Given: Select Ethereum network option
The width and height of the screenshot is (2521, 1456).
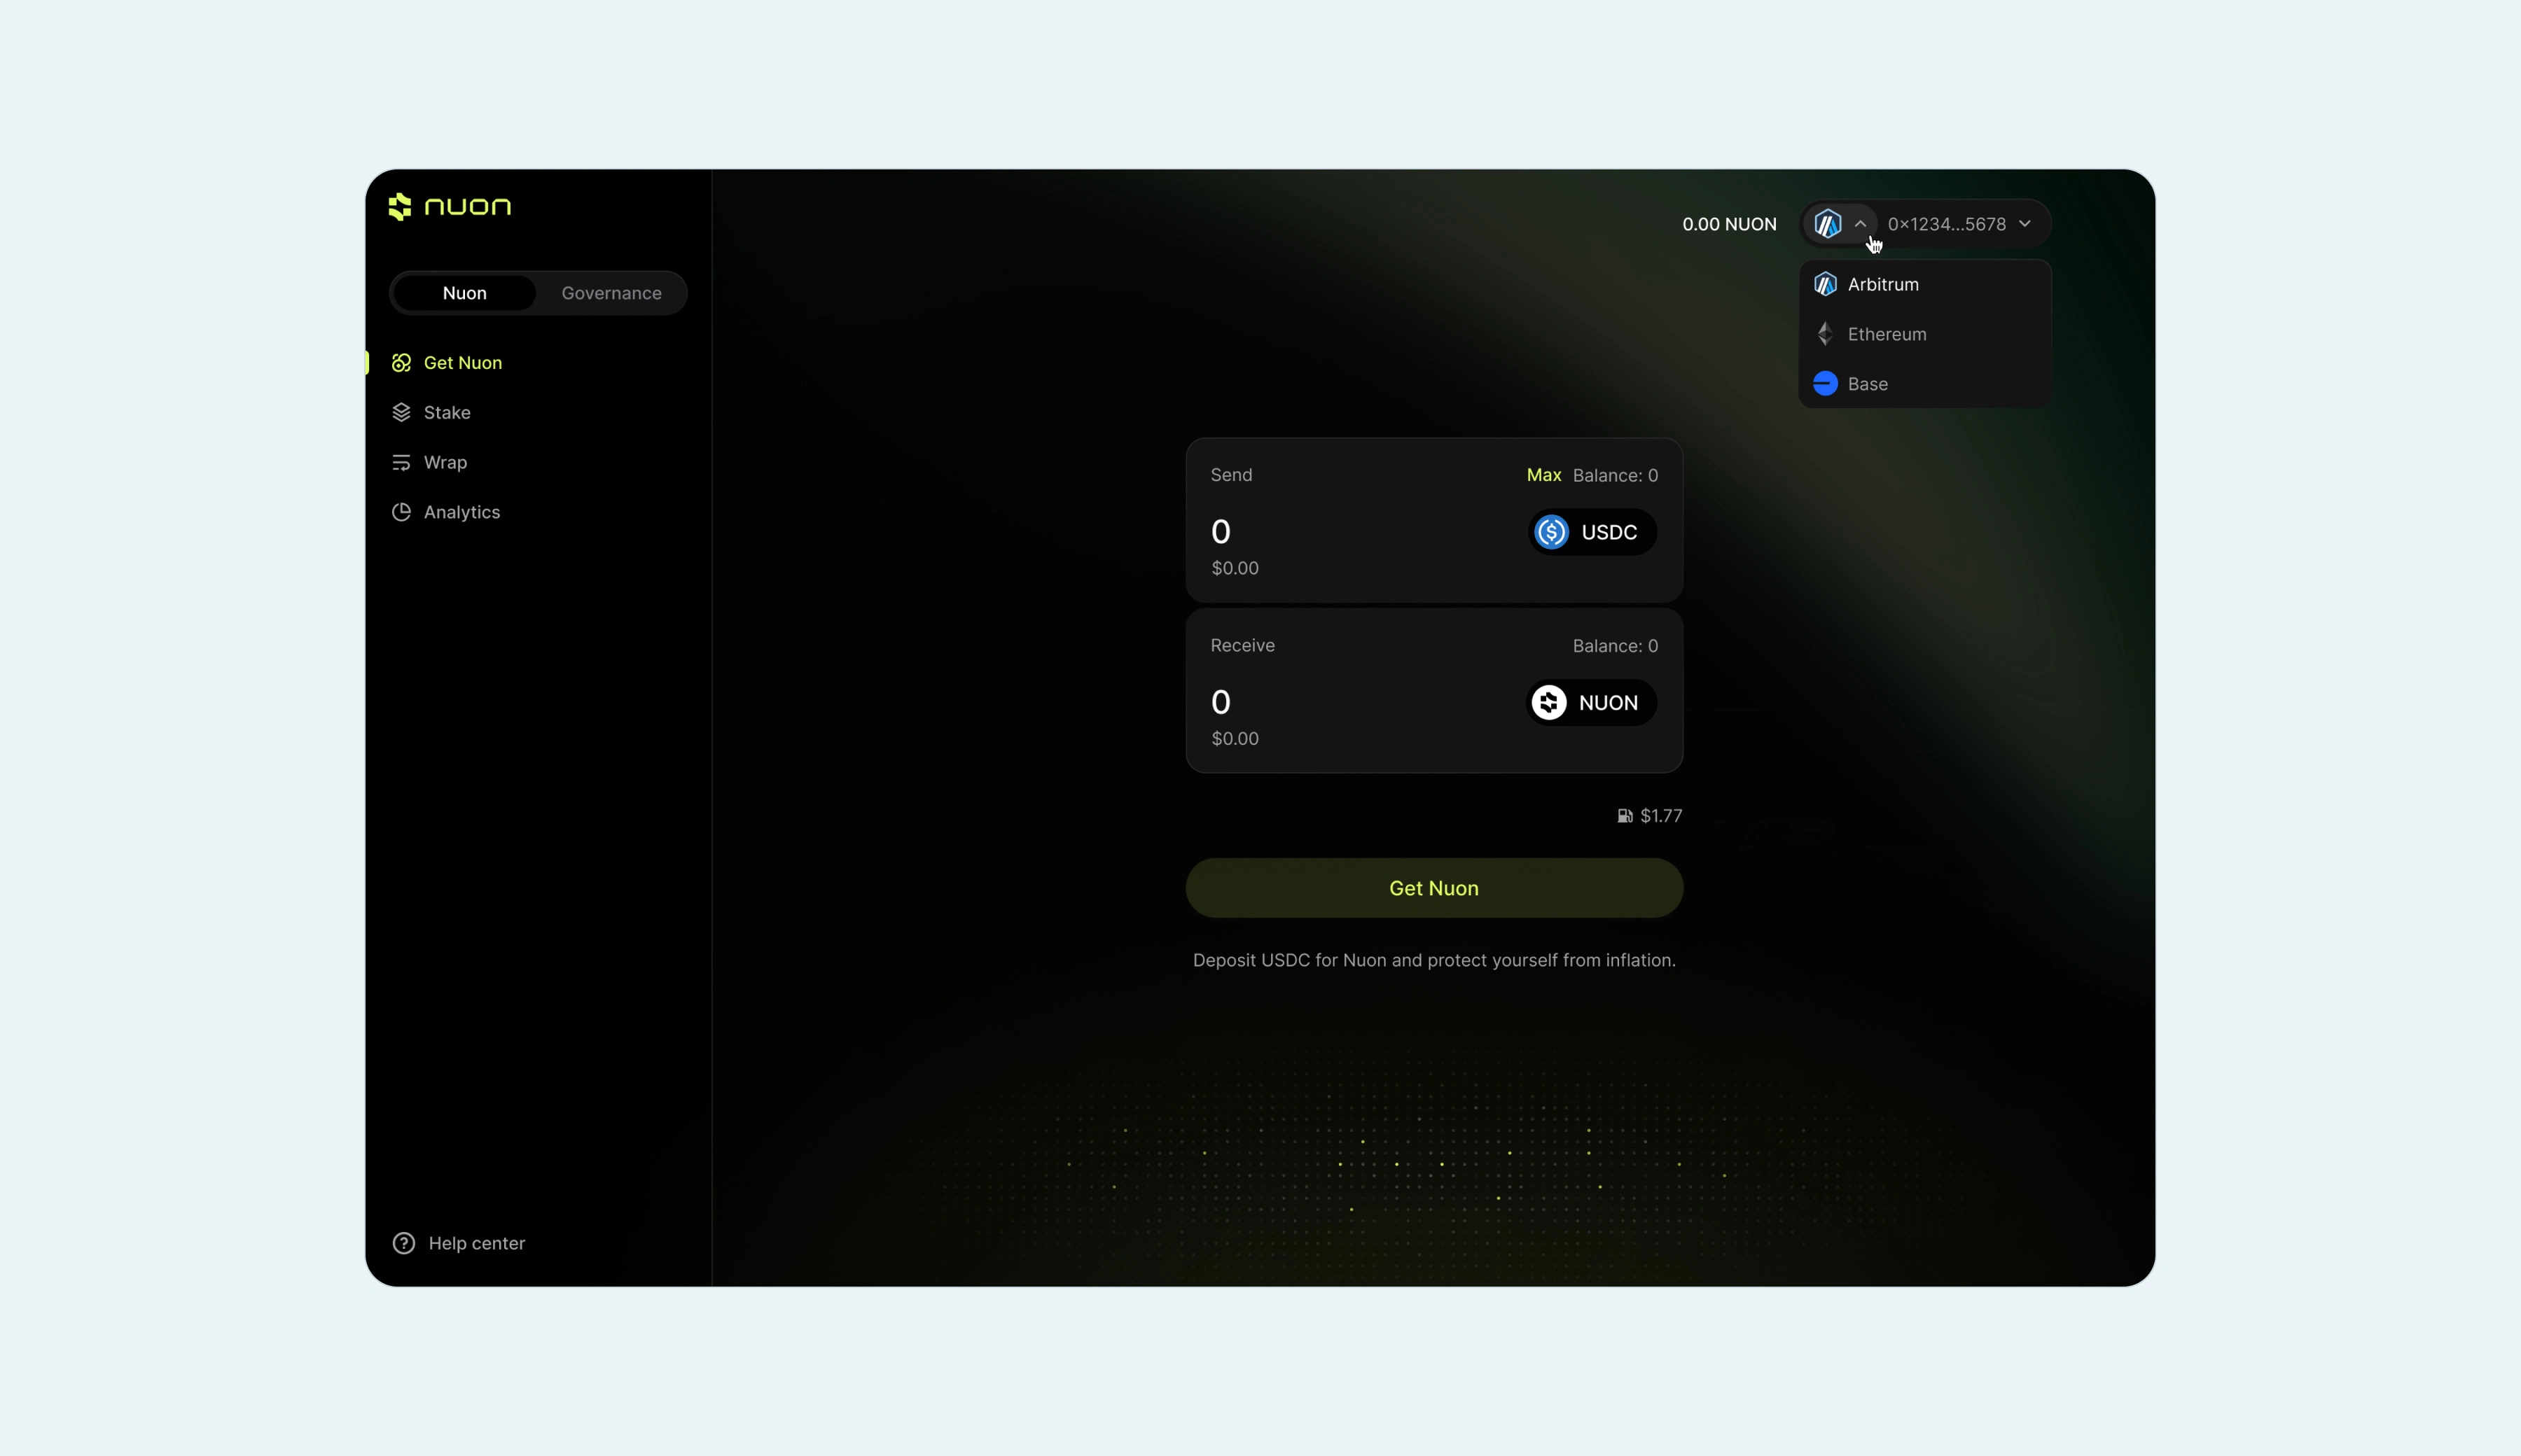Looking at the screenshot, I should (1925, 334).
